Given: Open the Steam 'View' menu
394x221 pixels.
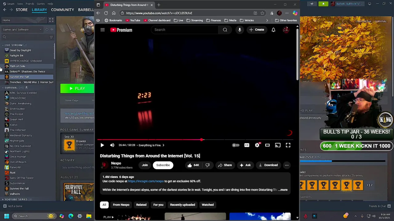Looking at the screenshot, I should point(20,4).
